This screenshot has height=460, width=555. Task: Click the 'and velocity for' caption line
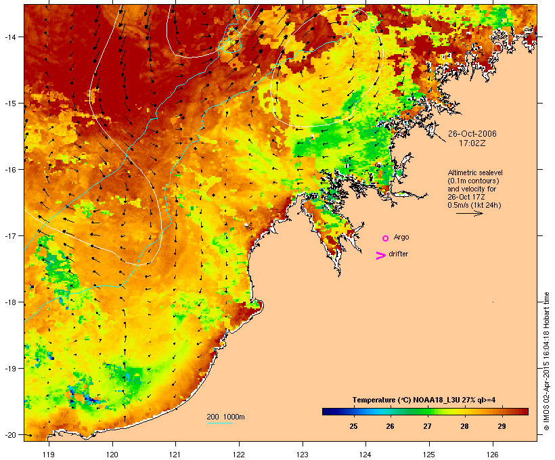[472, 189]
